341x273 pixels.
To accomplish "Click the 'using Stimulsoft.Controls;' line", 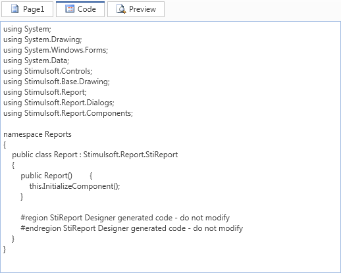I will point(48,71).
